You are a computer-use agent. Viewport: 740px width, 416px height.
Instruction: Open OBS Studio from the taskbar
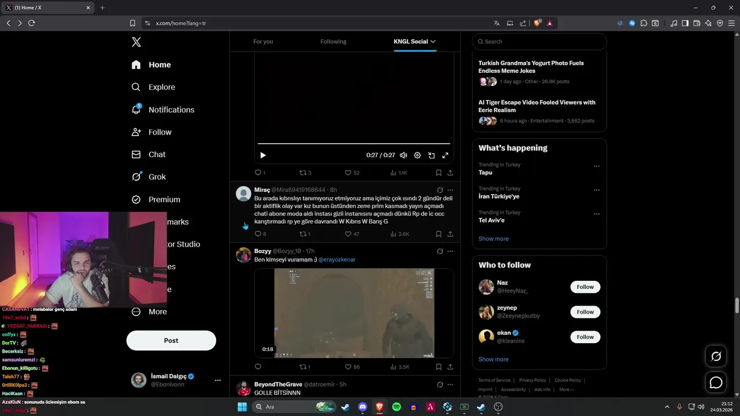(498, 407)
